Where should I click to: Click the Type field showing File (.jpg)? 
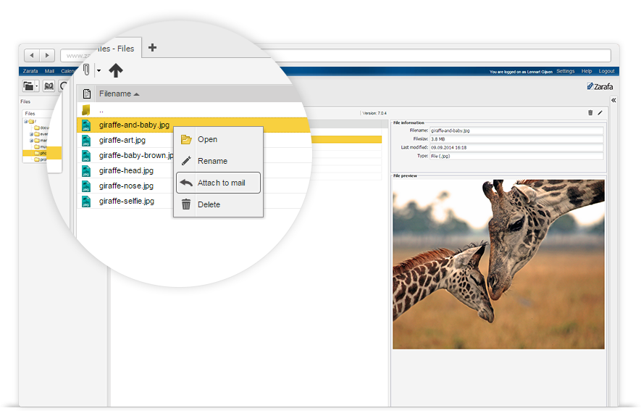[516, 157]
